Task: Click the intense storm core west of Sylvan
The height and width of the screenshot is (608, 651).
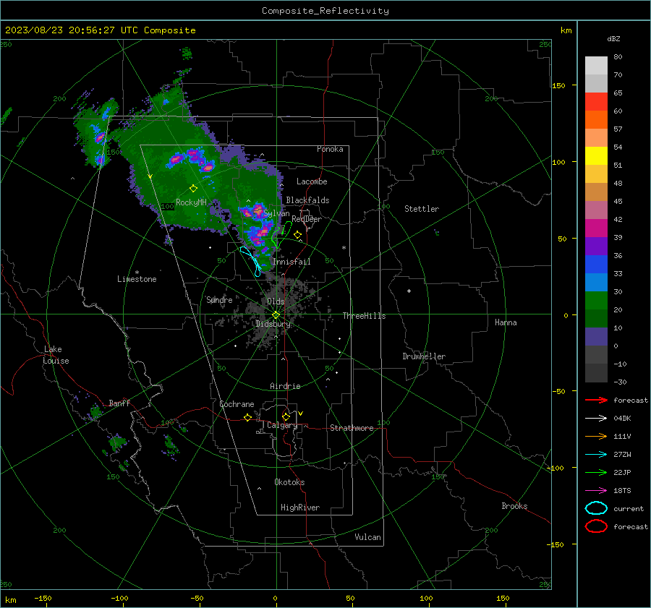Action: coord(254,212)
